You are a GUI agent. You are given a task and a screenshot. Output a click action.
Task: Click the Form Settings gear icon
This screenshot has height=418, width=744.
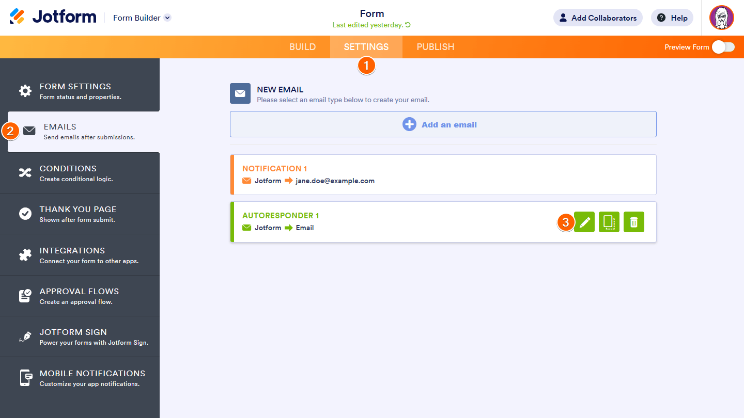click(25, 91)
